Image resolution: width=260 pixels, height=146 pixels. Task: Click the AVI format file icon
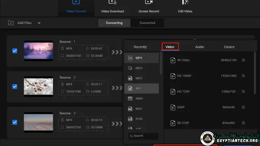click(130, 88)
